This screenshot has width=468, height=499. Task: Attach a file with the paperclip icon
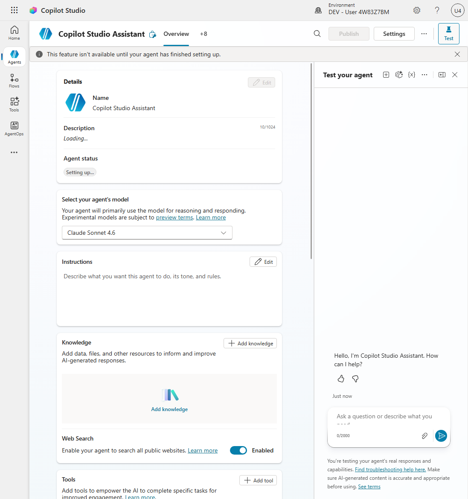pos(424,436)
